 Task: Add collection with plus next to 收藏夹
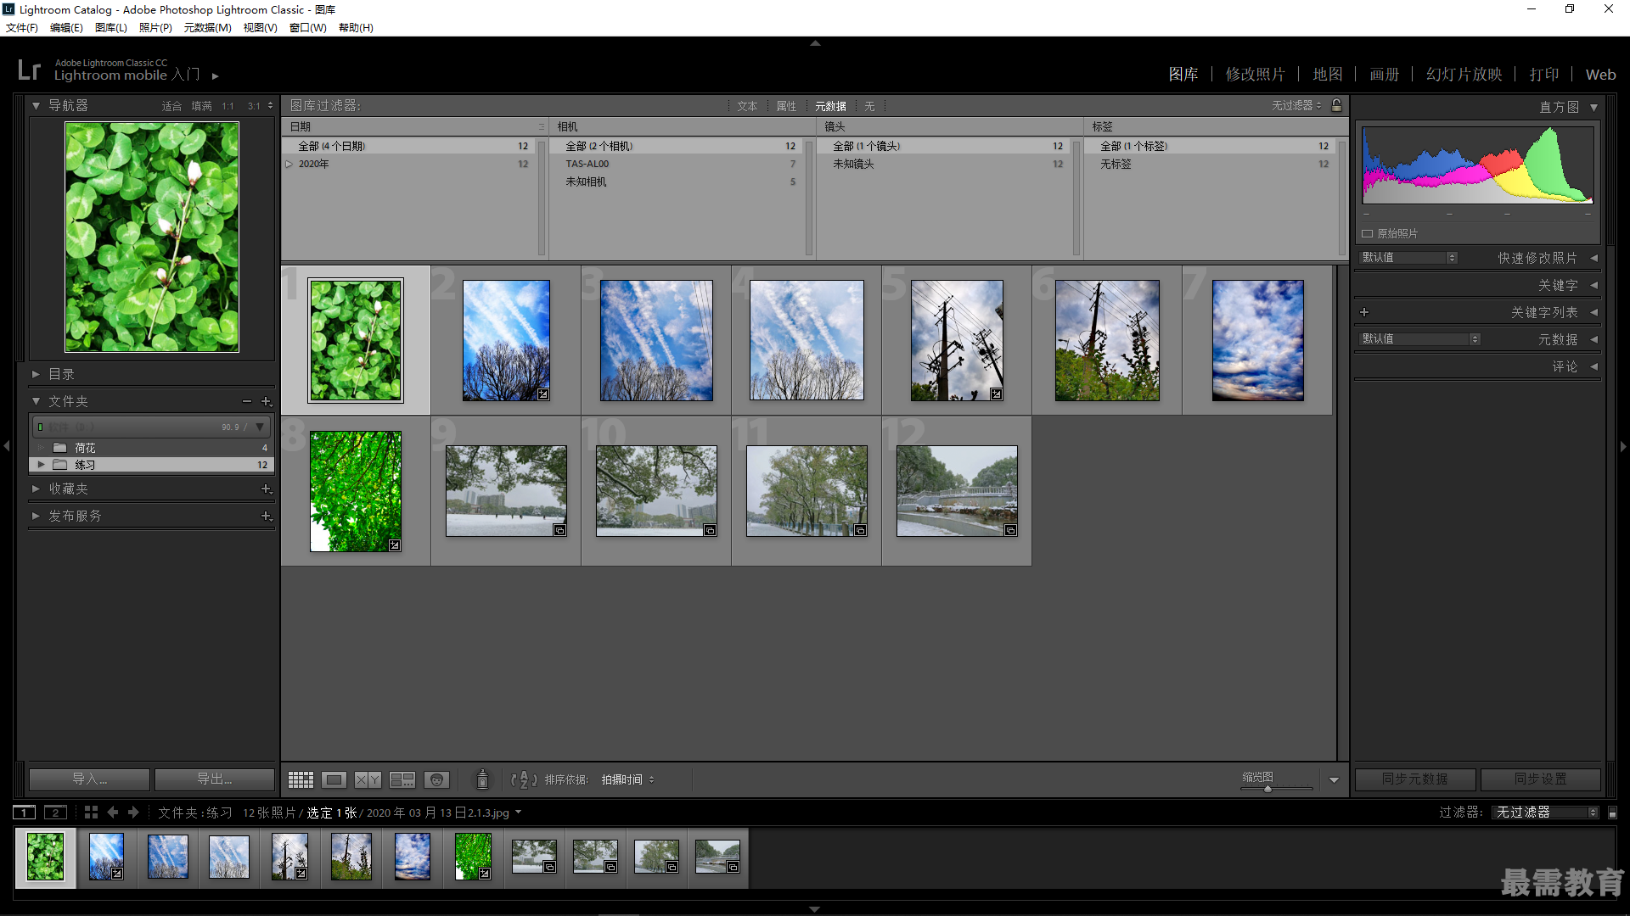(x=266, y=489)
